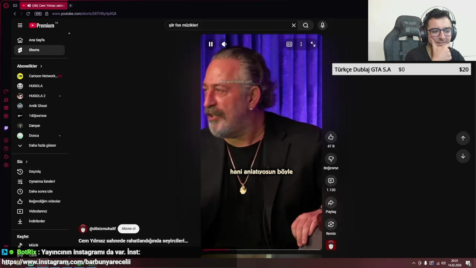
Task: Open the Remix option
Action: point(331,224)
